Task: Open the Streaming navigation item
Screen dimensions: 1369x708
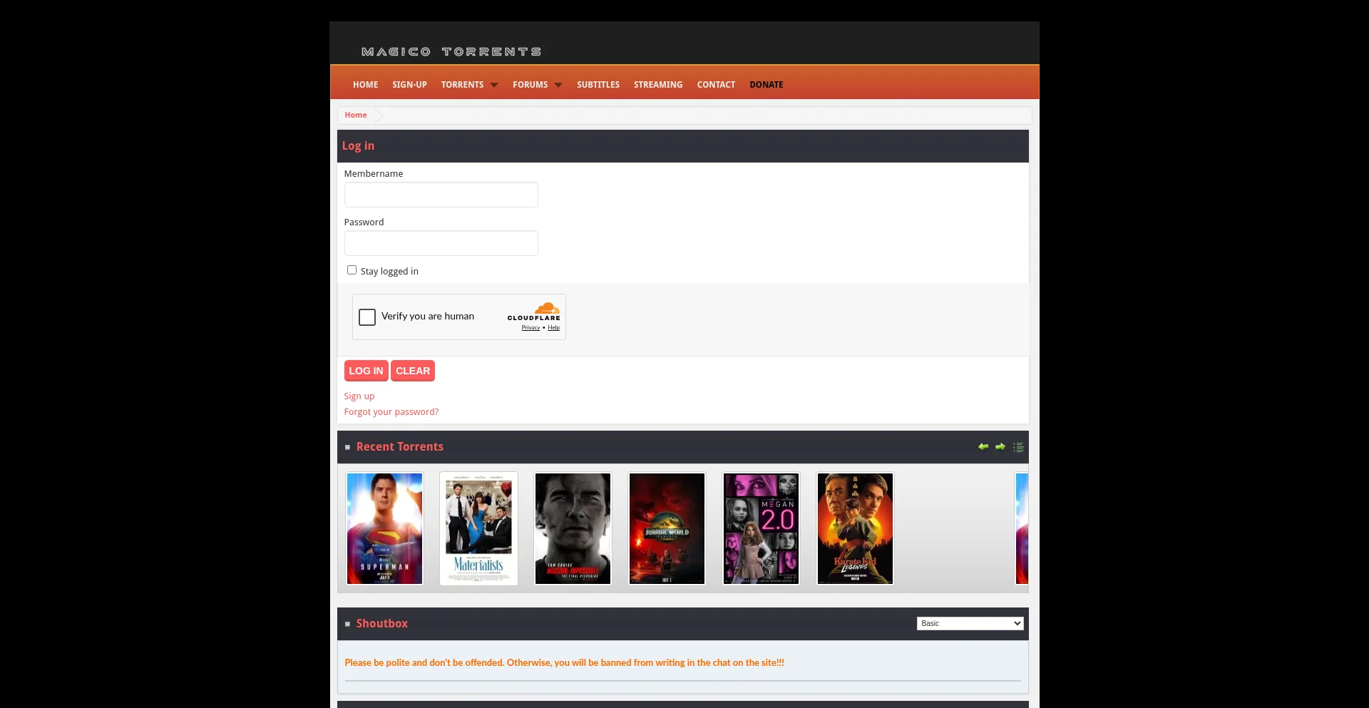Action: (x=658, y=85)
